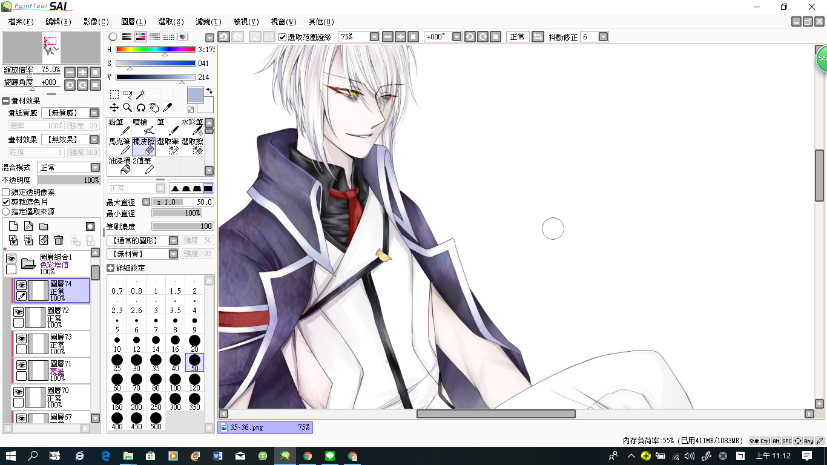Choose the 100 brush size preset
827x465 pixels.
(x=175, y=383)
